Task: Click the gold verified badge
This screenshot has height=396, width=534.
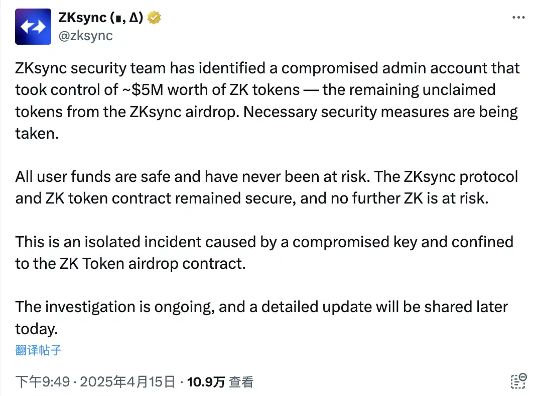Action: [155, 19]
